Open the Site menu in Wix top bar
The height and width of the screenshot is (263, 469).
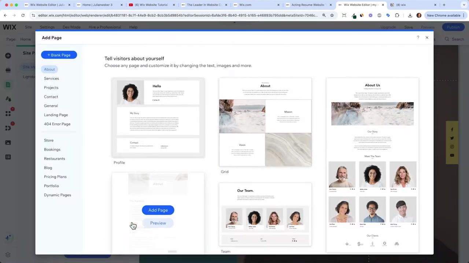click(28, 27)
